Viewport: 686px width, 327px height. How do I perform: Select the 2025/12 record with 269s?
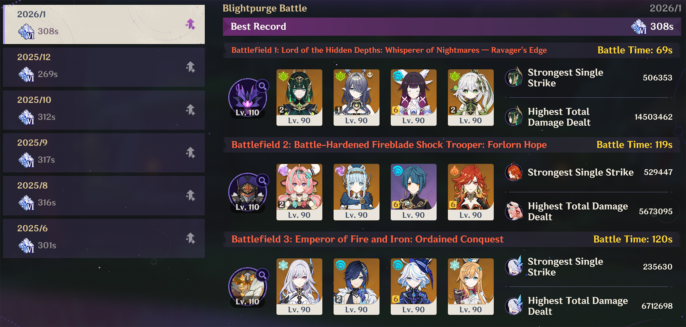click(x=104, y=67)
